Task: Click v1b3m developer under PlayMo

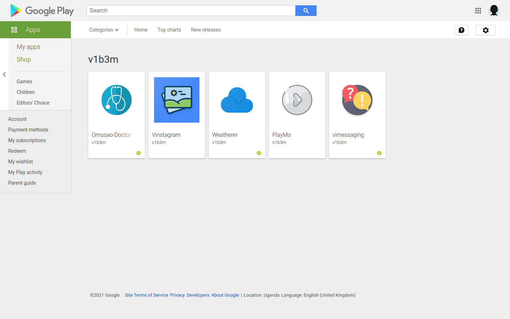Action: click(x=279, y=142)
